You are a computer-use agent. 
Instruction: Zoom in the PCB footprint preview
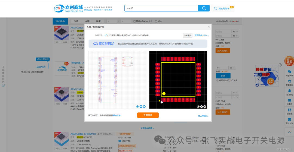[x=205, y=107]
